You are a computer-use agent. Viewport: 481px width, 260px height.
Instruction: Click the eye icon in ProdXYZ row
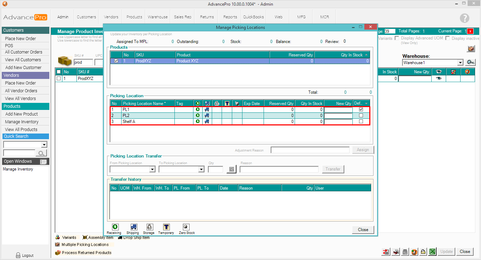[438, 79]
